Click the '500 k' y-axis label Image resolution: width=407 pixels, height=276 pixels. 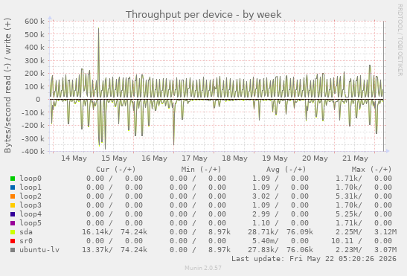[x=34, y=34]
